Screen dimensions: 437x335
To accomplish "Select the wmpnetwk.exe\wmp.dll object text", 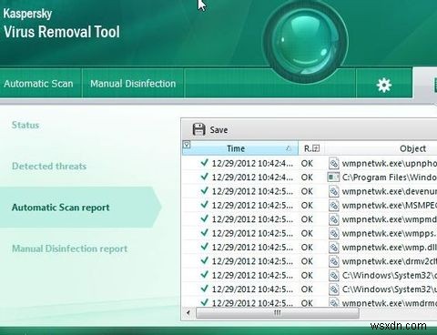I will click(x=390, y=248).
